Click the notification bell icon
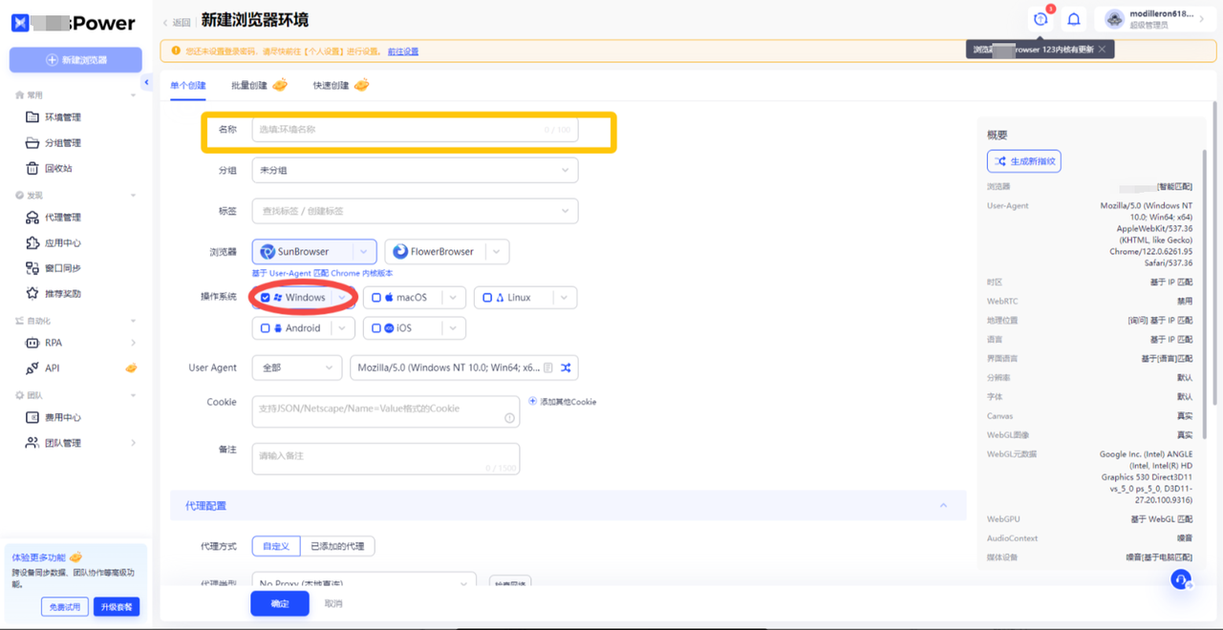Viewport: 1223px width, 630px height. pyautogui.click(x=1074, y=19)
